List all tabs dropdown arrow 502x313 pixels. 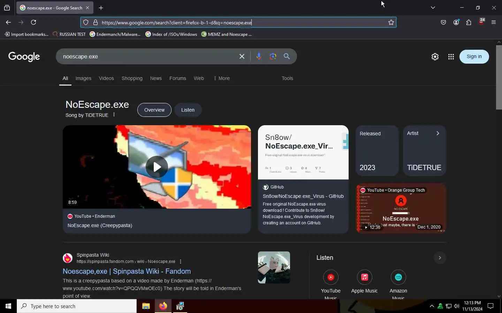pyautogui.click(x=433, y=8)
